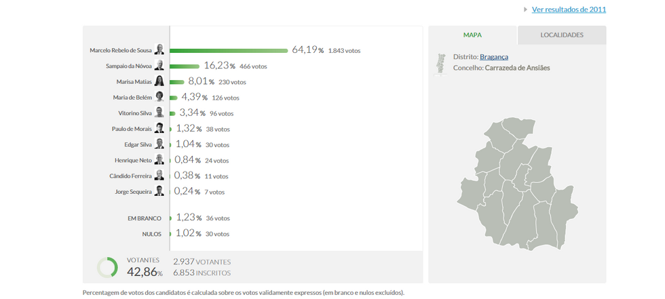Click the arrow beside Ver resultados de 2011
This screenshot has height=299, width=665.
(525, 9)
